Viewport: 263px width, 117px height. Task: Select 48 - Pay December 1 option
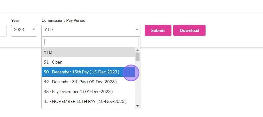point(88,92)
